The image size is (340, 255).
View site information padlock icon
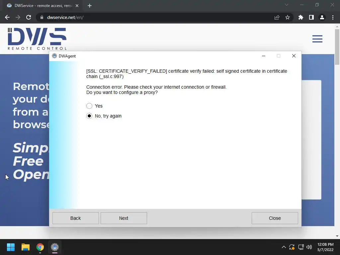42,17
